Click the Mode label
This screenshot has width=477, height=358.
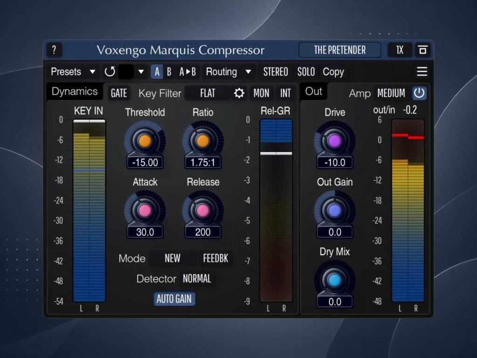point(132,258)
